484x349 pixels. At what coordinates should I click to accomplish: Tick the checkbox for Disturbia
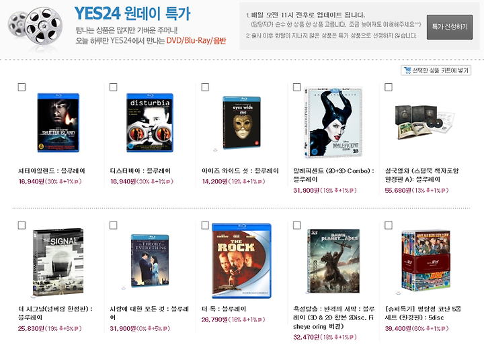(114, 87)
